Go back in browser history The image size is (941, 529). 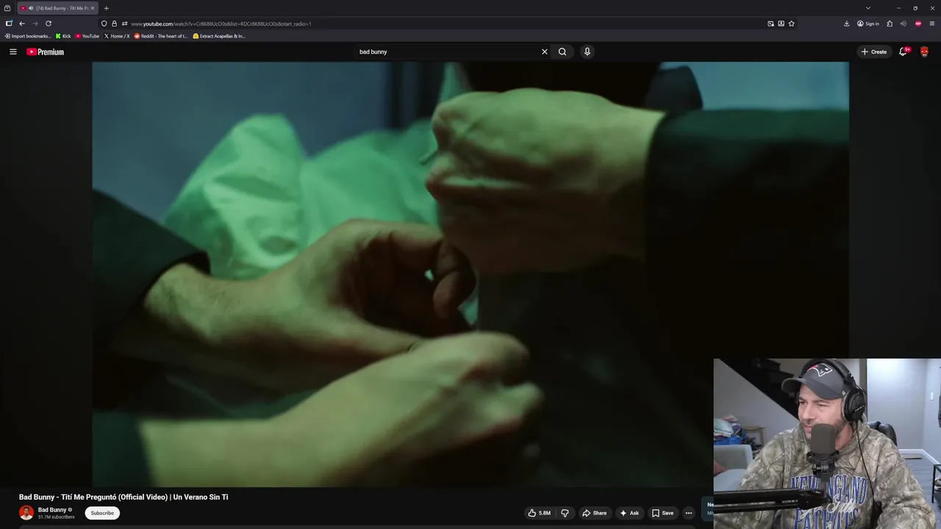pos(22,24)
